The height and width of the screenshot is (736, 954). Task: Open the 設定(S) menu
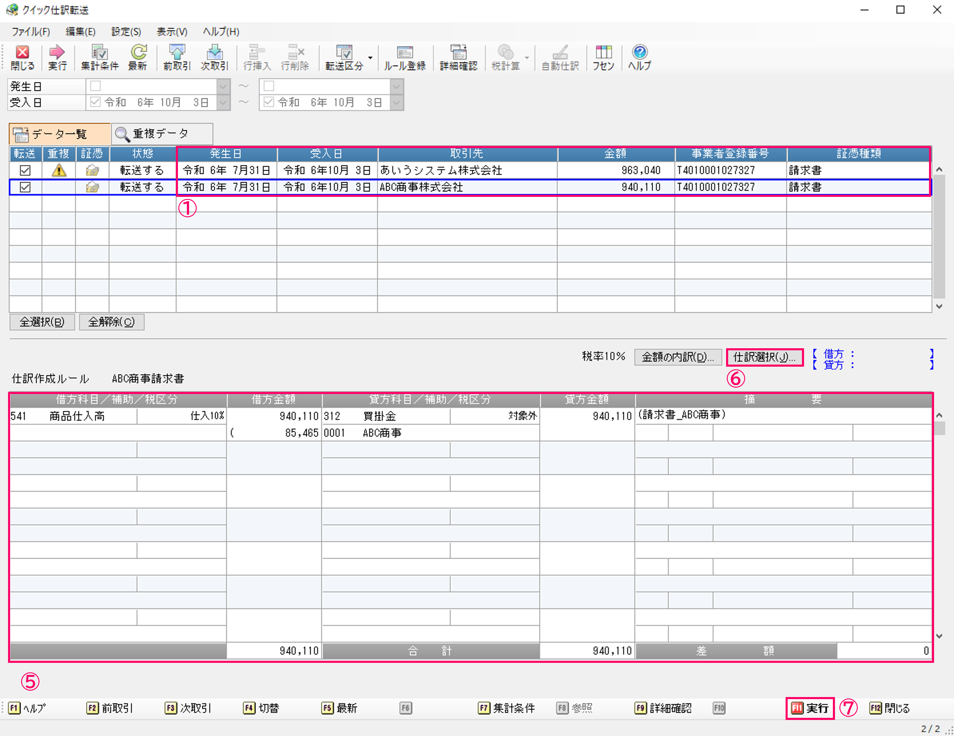126,32
